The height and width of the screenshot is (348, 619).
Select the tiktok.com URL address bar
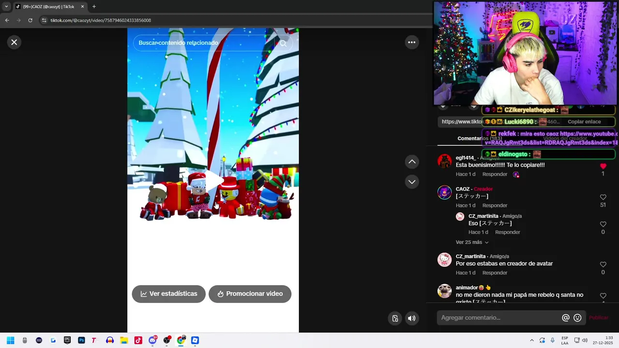101,20
